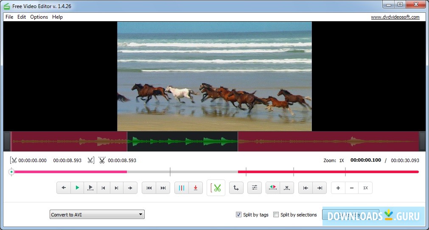Click the total duration 00:00:30.093
Image resolution: width=429 pixels, height=230 pixels.
405,160
